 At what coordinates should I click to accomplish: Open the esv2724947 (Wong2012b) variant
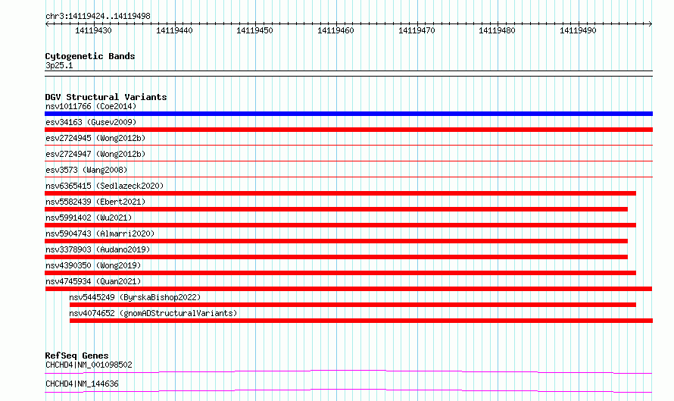(95, 154)
